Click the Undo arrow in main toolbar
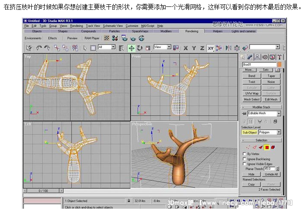This screenshot has width=305, height=210. coord(39,48)
